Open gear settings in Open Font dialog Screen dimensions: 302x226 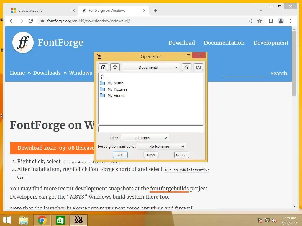[x=198, y=67]
